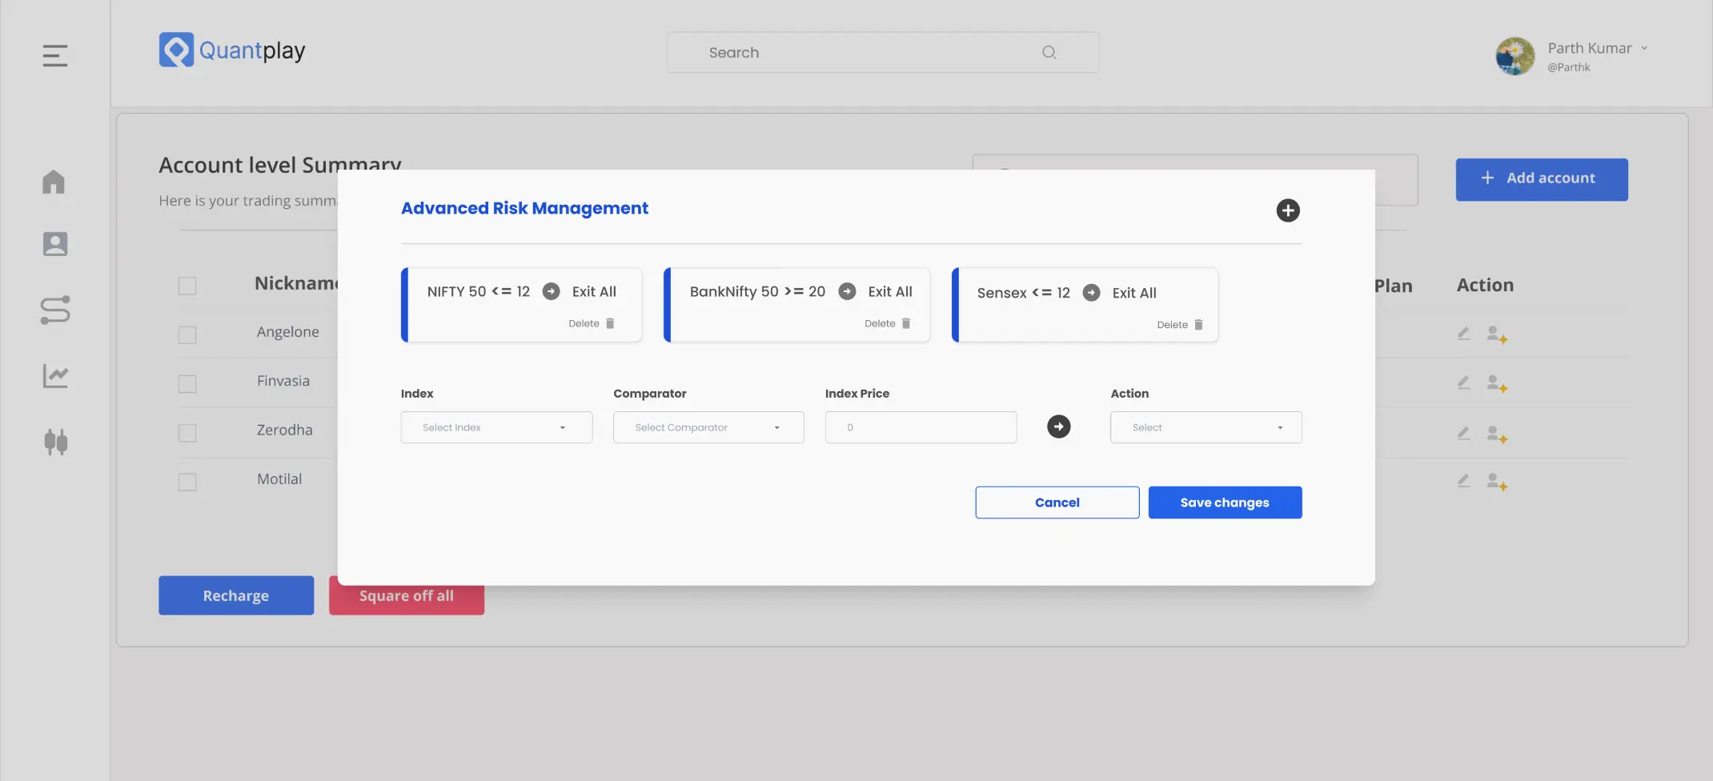This screenshot has height=781, width=1713.
Task: Click the Index Price input field
Action: 920,427
